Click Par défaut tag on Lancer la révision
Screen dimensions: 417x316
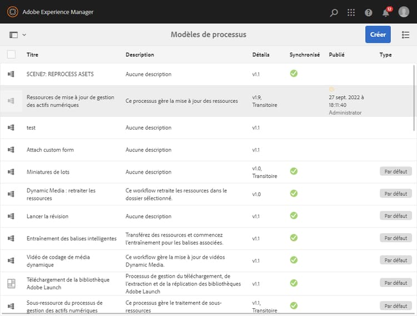tap(396, 216)
